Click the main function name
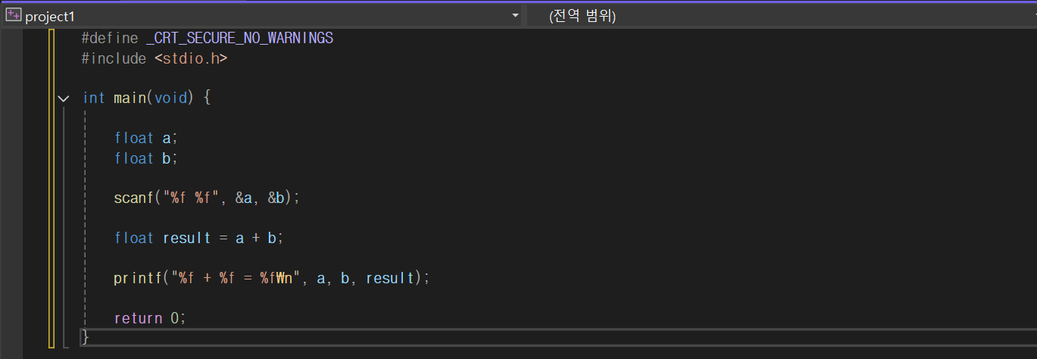1037x359 pixels. [x=130, y=98]
